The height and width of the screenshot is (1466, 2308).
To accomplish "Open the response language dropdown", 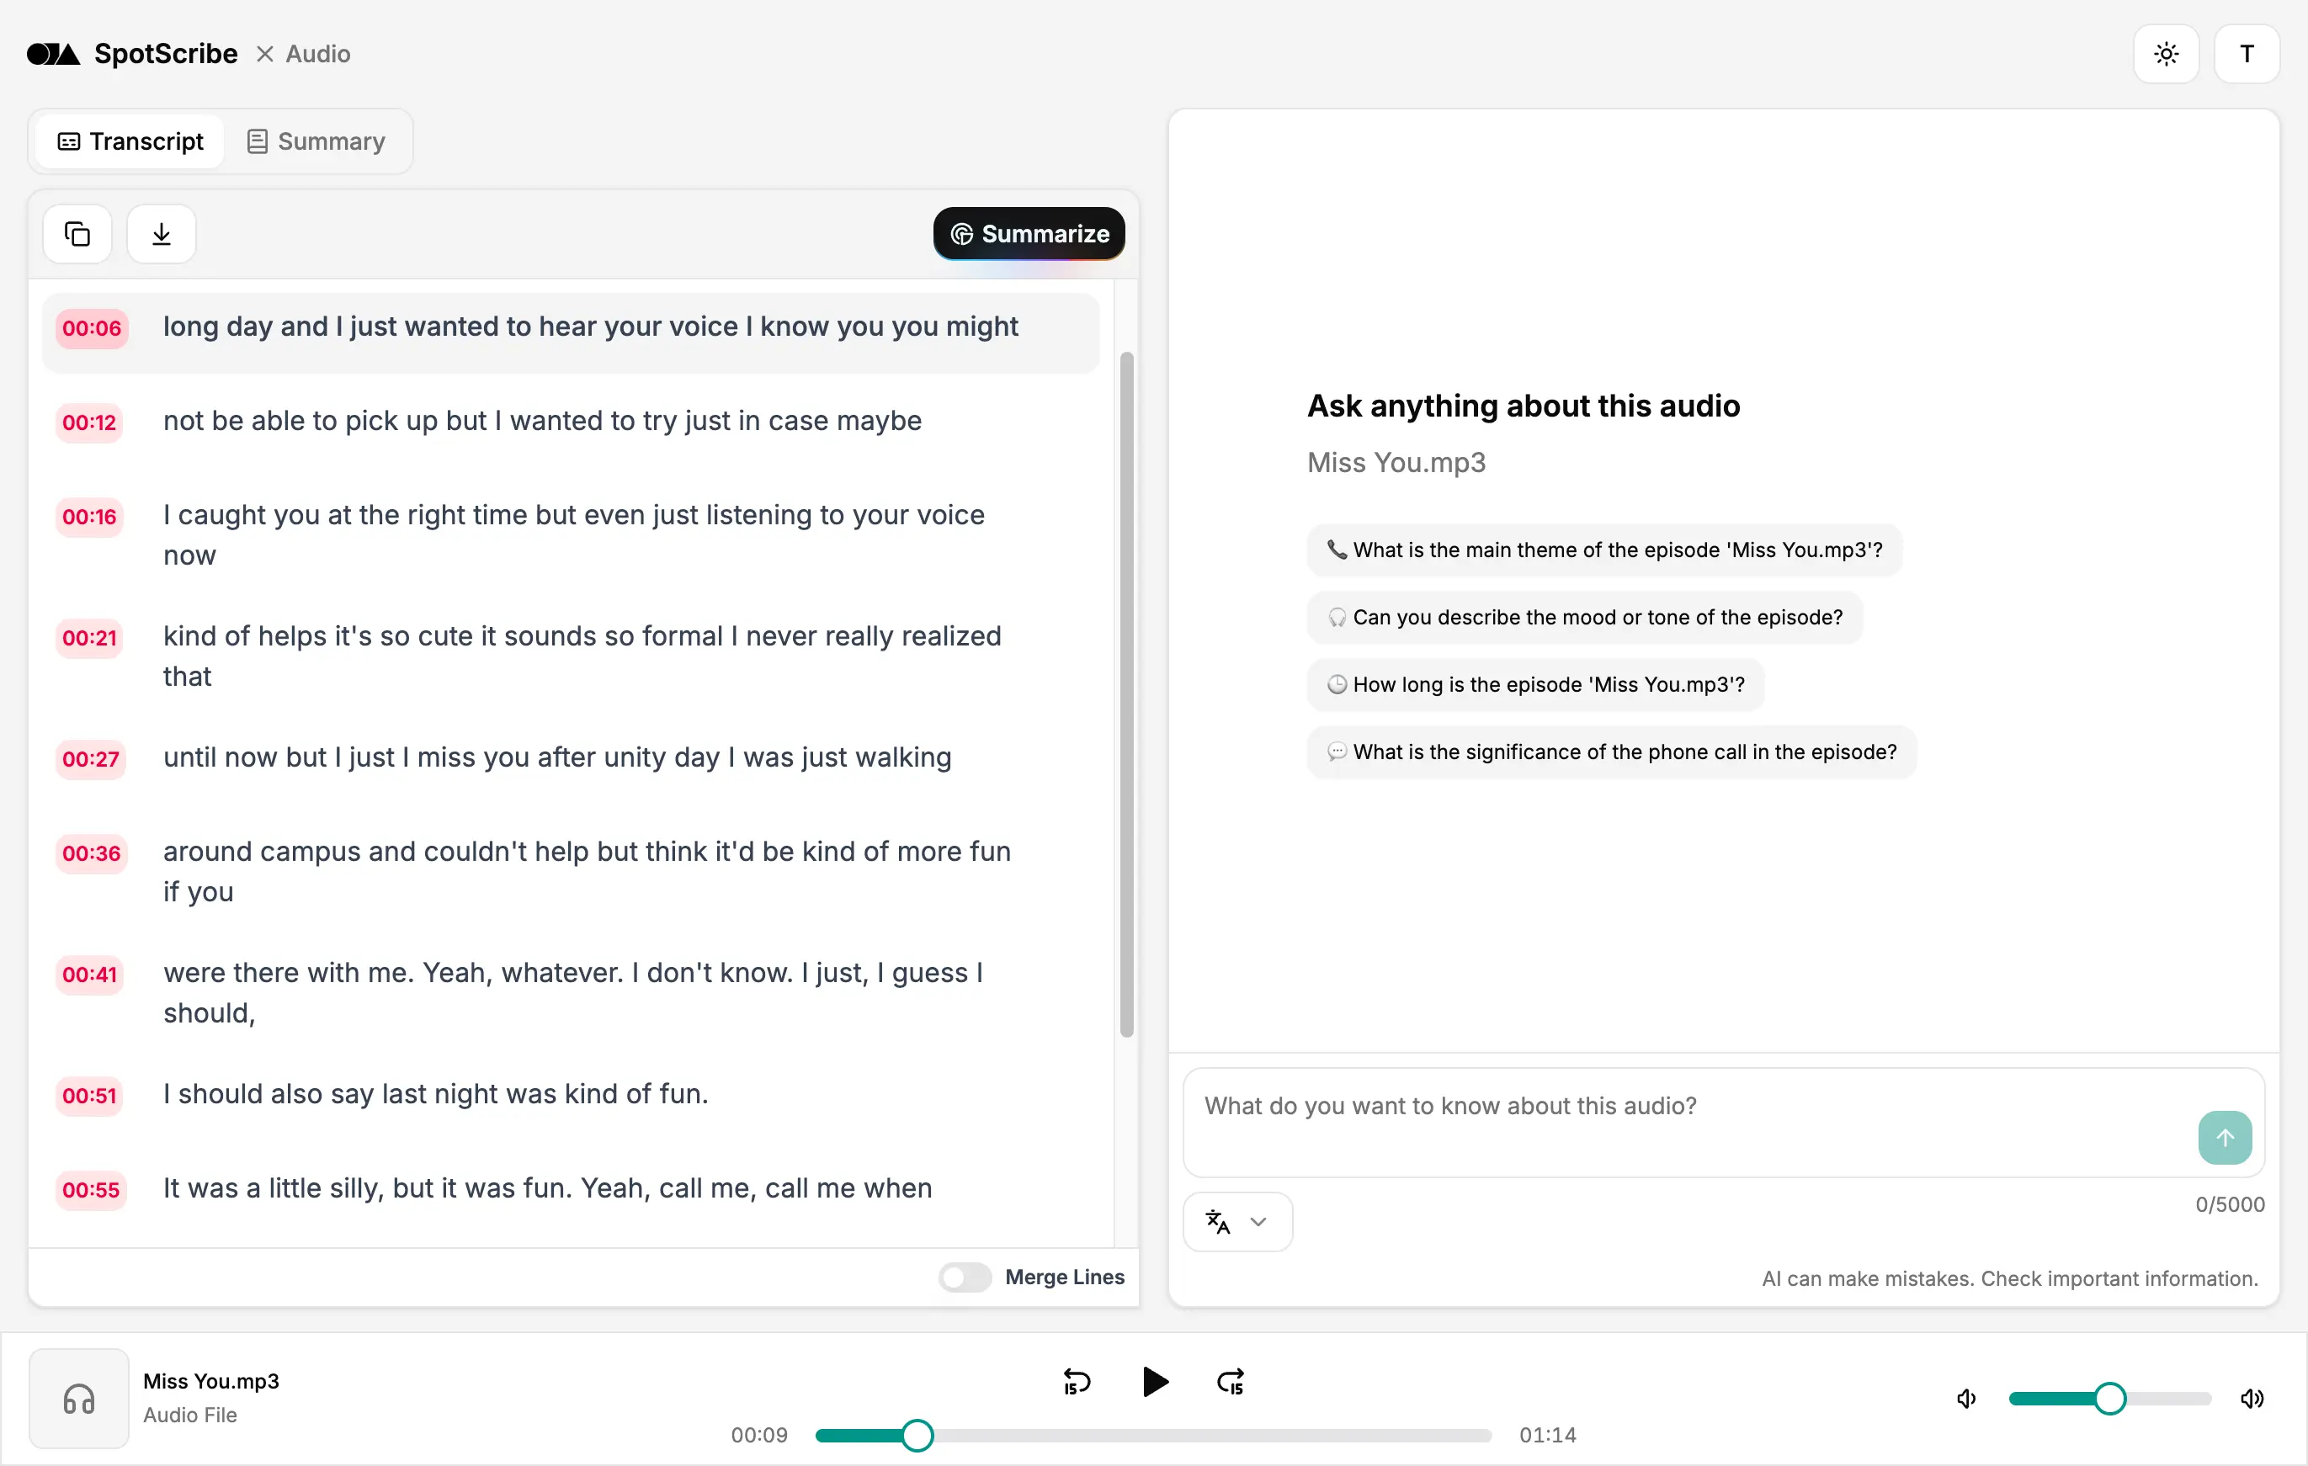I will [1237, 1221].
